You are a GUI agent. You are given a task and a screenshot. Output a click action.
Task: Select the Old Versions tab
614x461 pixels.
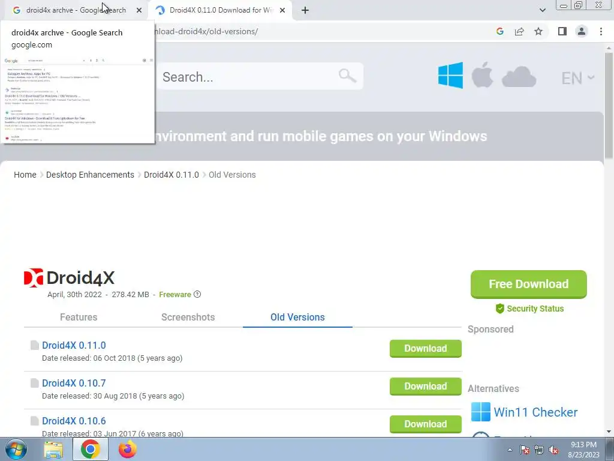(x=297, y=317)
